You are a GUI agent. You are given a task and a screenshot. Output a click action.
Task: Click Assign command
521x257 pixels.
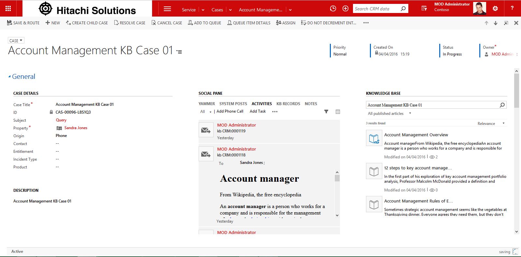click(x=286, y=23)
